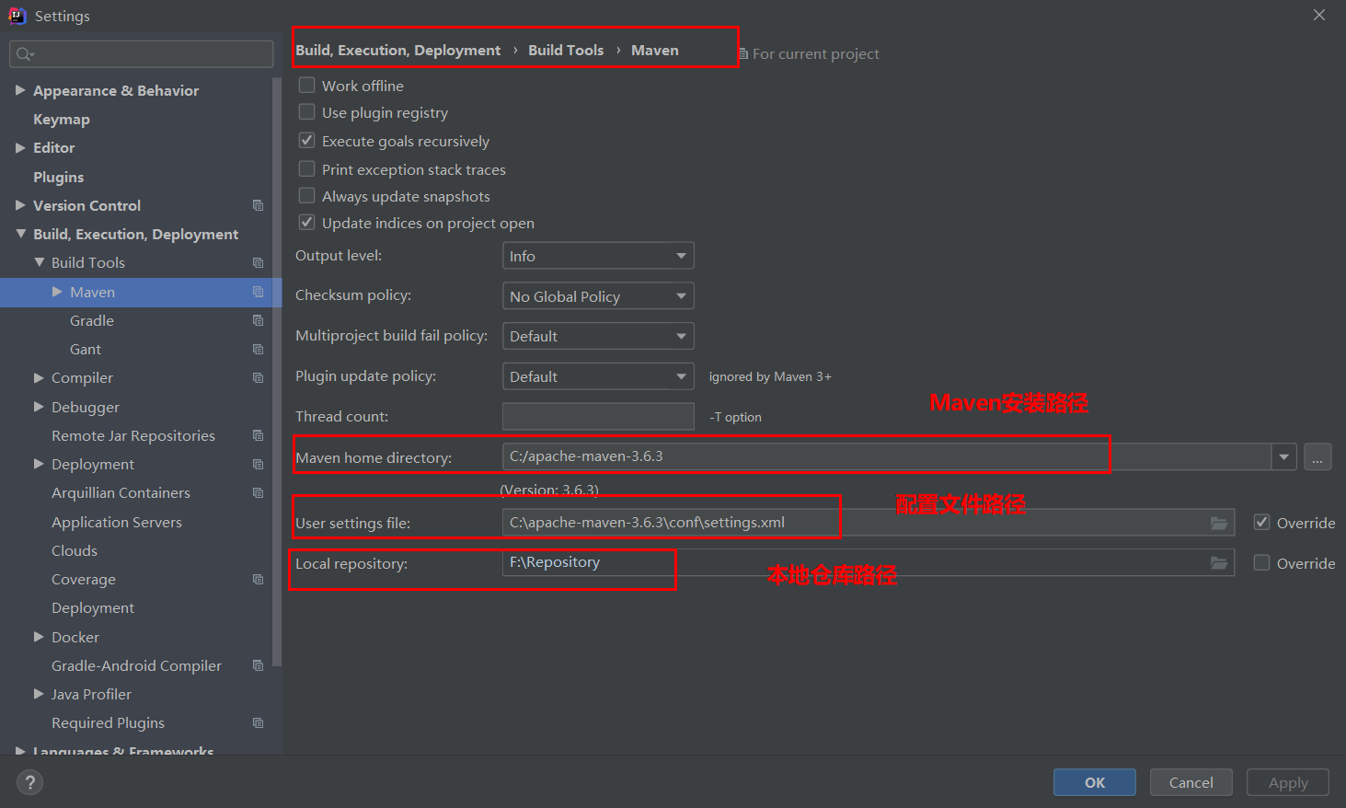Click the project-level icon beside Build Tools
The height and width of the screenshot is (808, 1346).
pos(258,262)
